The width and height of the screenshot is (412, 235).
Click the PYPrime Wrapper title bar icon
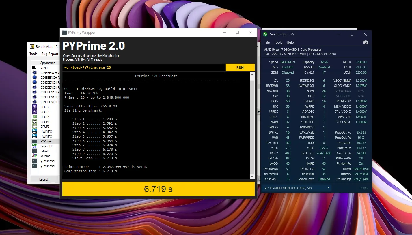64,33
